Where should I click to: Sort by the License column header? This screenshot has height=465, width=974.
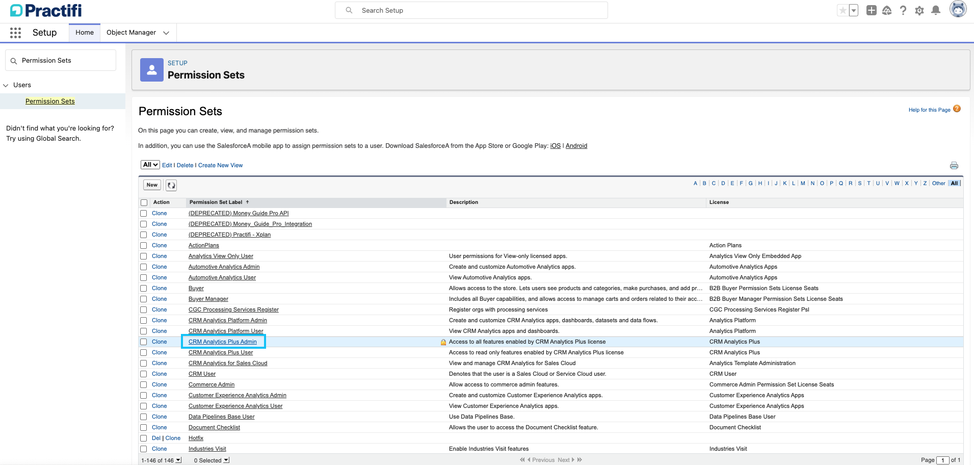coord(719,202)
